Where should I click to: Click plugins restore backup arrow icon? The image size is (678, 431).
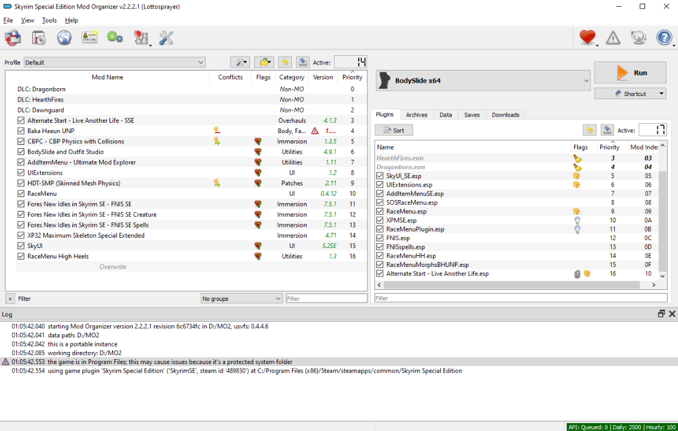coord(589,130)
